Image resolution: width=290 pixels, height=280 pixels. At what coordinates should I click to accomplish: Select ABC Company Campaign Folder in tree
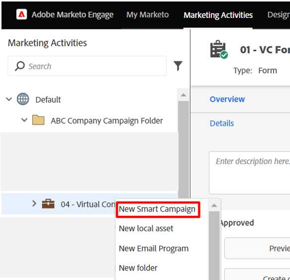tap(107, 121)
